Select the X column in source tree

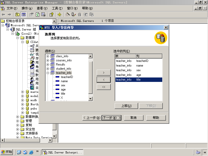(x=62, y=98)
